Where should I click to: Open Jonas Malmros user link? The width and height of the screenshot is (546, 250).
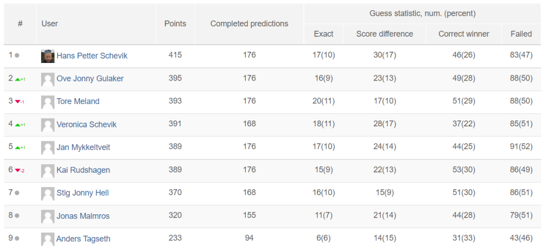(83, 216)
